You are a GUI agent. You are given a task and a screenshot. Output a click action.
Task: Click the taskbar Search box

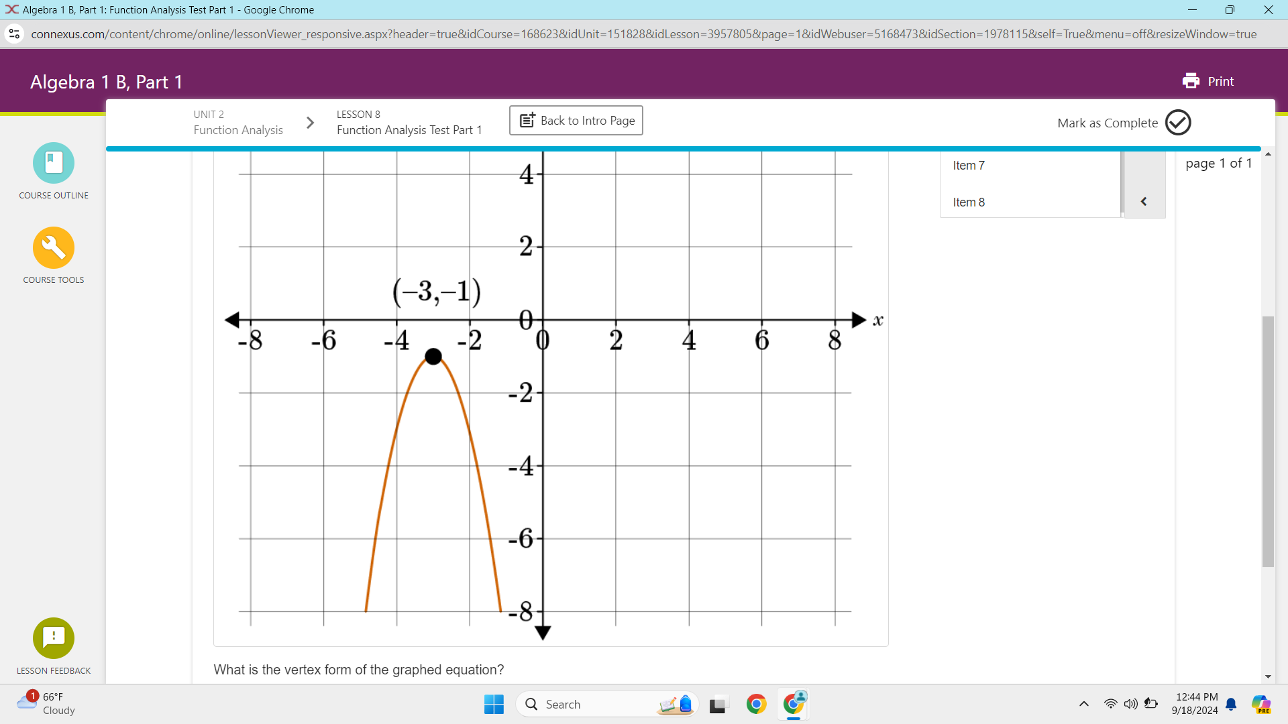coord(607,705)
